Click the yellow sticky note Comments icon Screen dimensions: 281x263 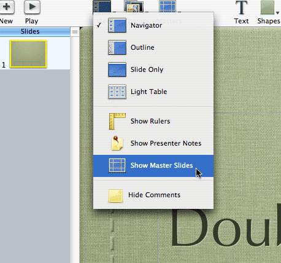click(x=115, y=195)
